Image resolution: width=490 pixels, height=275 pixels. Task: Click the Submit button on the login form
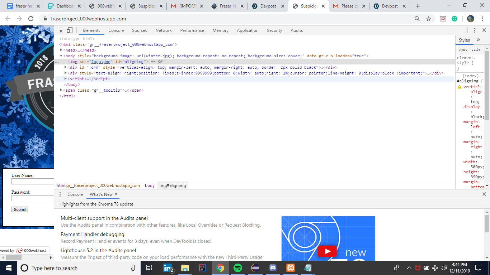pyautogui.click(x=20, y=209)
